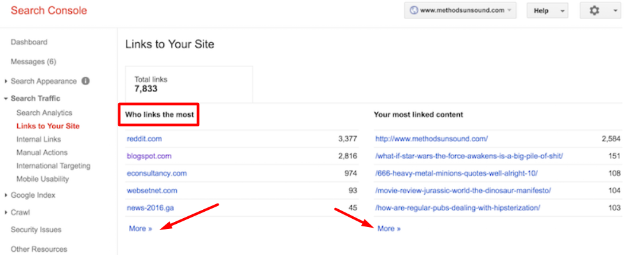
Task: Open the regular-pubs-hipsterization linked page
Action: (458, 208)
